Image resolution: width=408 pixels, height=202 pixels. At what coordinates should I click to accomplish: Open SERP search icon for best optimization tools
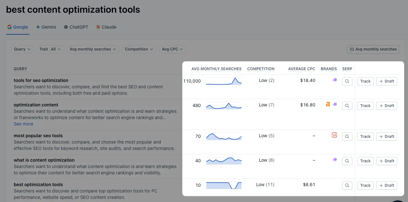point(347,185)
